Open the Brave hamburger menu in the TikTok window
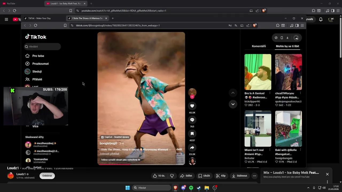Viewport: 342px width, 192px height. 302,25
